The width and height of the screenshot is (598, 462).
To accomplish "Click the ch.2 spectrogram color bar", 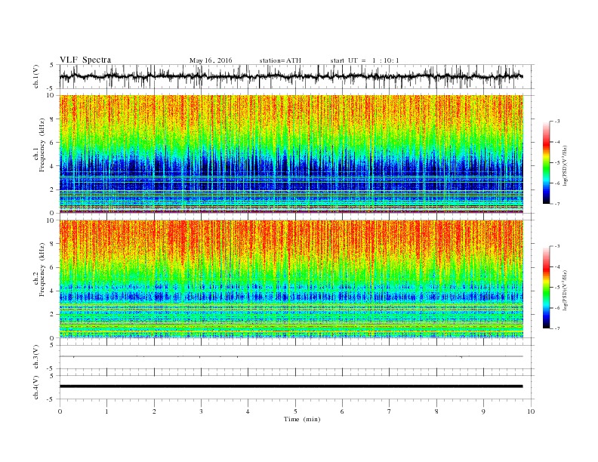I will [x=547, y=288].
